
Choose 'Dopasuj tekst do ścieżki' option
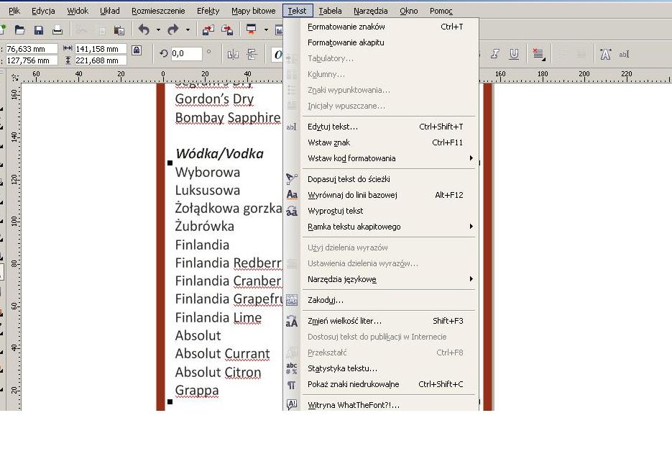(x=349, y=179)
